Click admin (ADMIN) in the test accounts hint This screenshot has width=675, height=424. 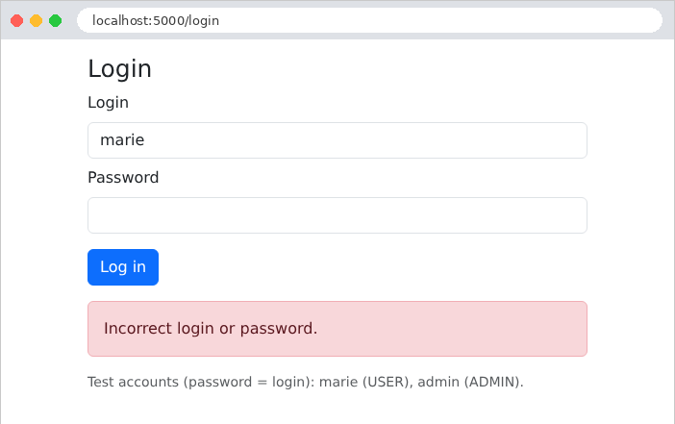(x=469, y=383)
